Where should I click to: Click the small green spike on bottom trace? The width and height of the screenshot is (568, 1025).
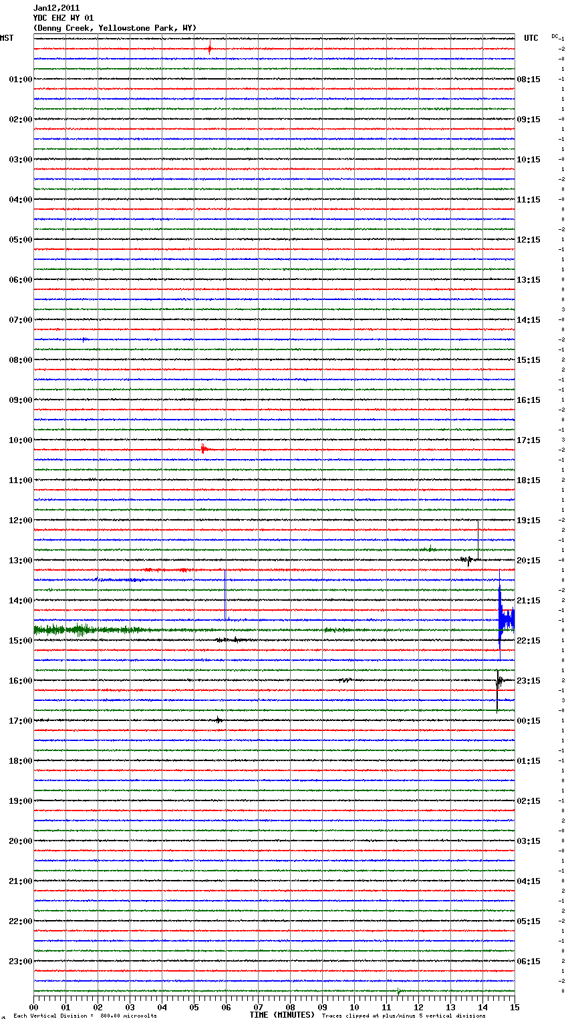(398, 991)
